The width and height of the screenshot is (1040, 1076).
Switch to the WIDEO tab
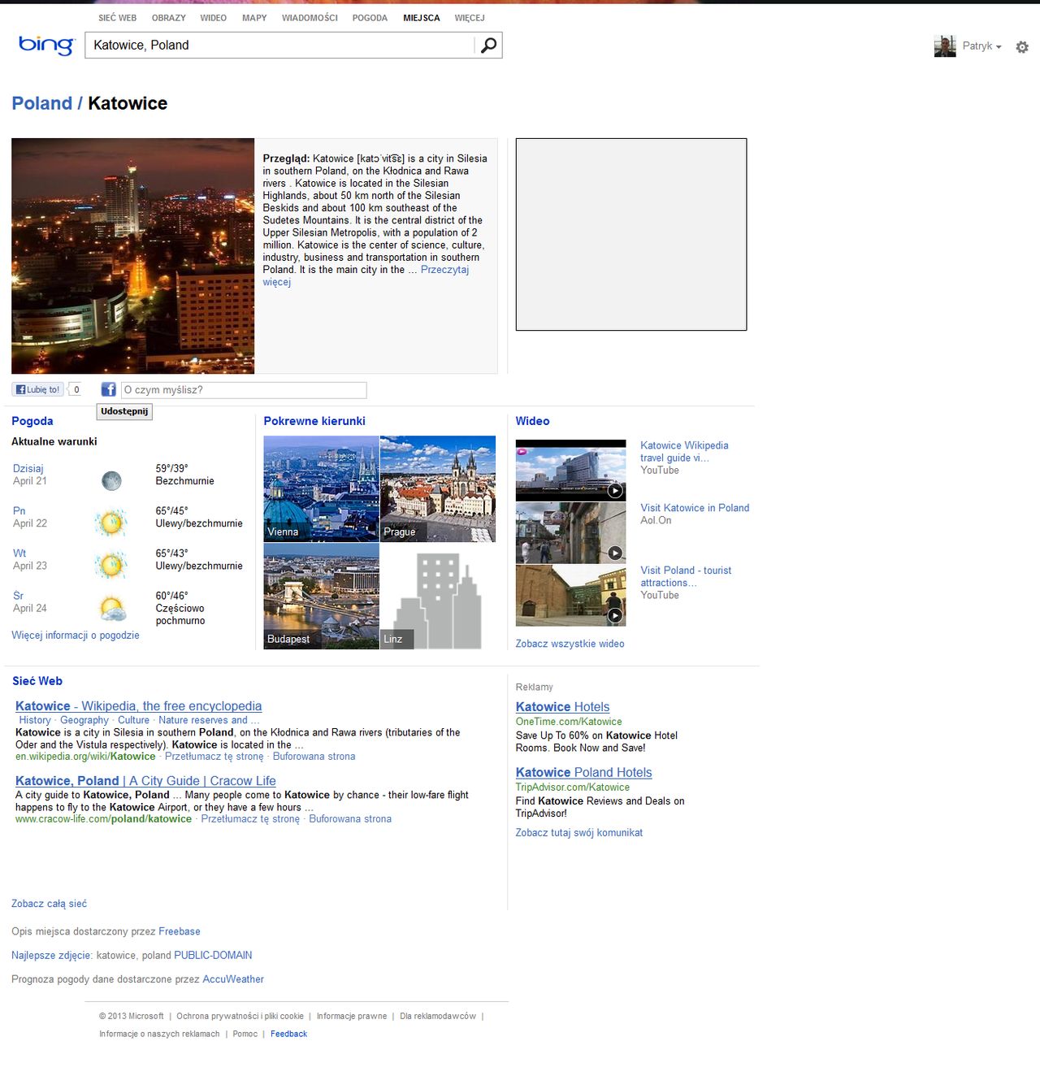coord(213,18)
